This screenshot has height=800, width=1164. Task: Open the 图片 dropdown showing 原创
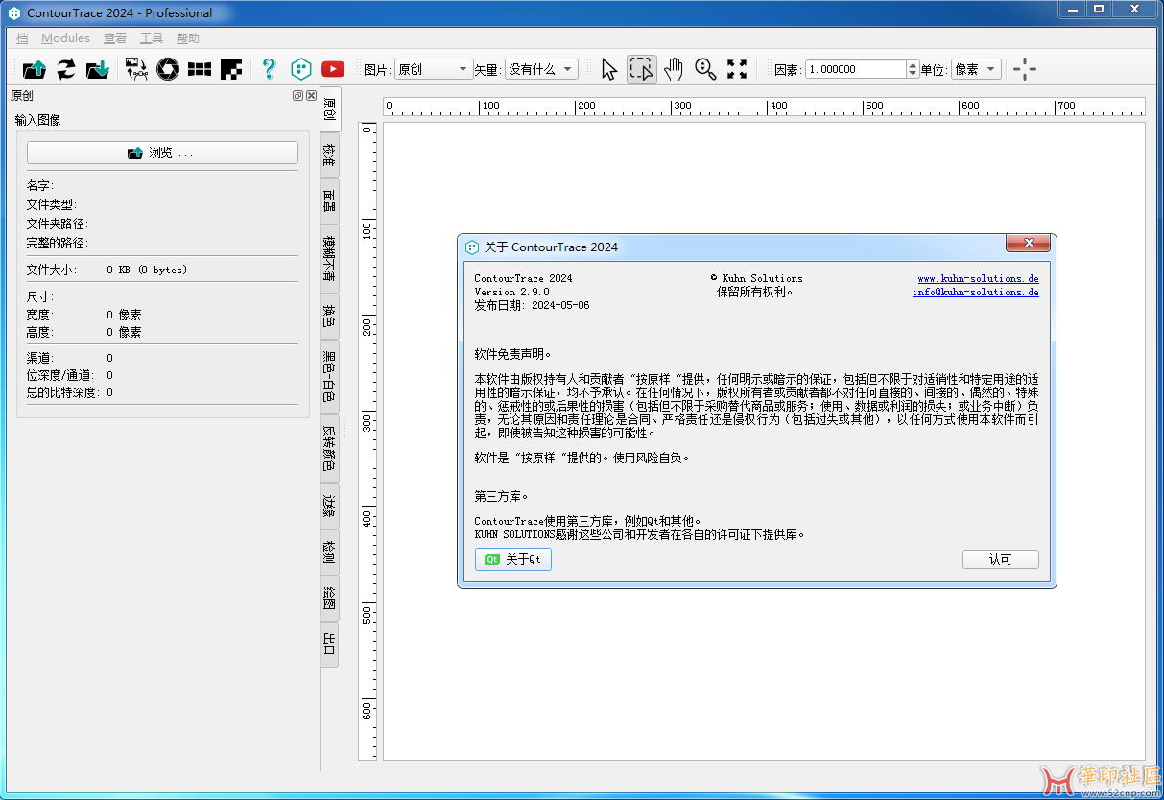click(x=434, y=69)
